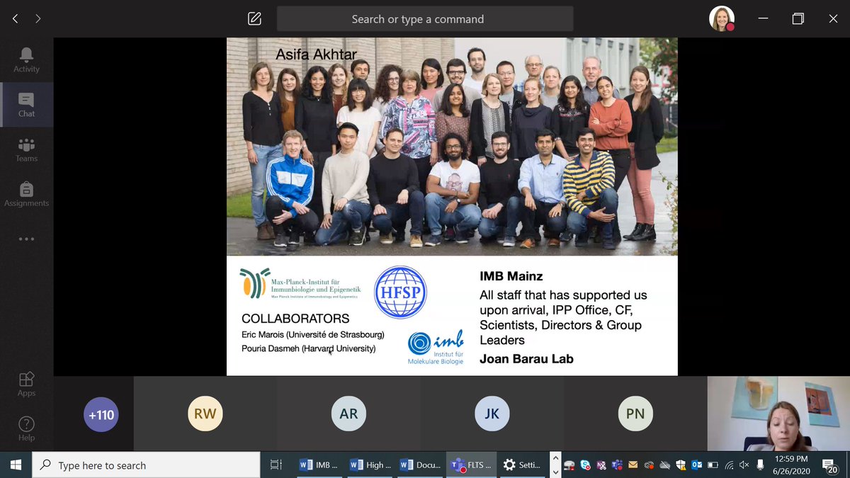The width and height of the screenshot is (850, 478).
Task: Check the battery status icon
Action: [x=713, y=465]
